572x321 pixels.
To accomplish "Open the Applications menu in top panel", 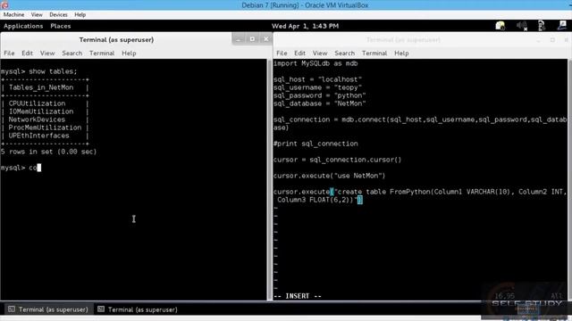I will click(23, 26).
